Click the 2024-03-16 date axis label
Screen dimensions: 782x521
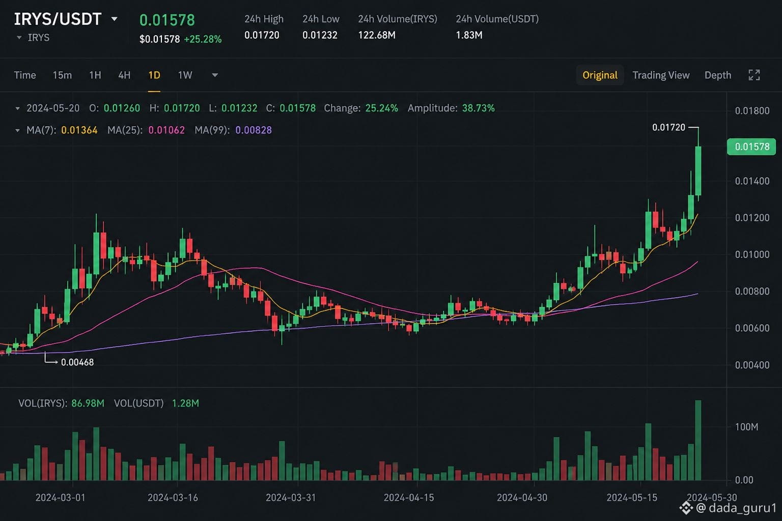click(x=173, y=498)
